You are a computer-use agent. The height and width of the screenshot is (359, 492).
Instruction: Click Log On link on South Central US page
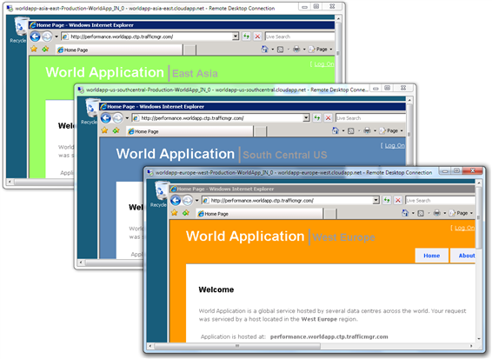[395, 146]
